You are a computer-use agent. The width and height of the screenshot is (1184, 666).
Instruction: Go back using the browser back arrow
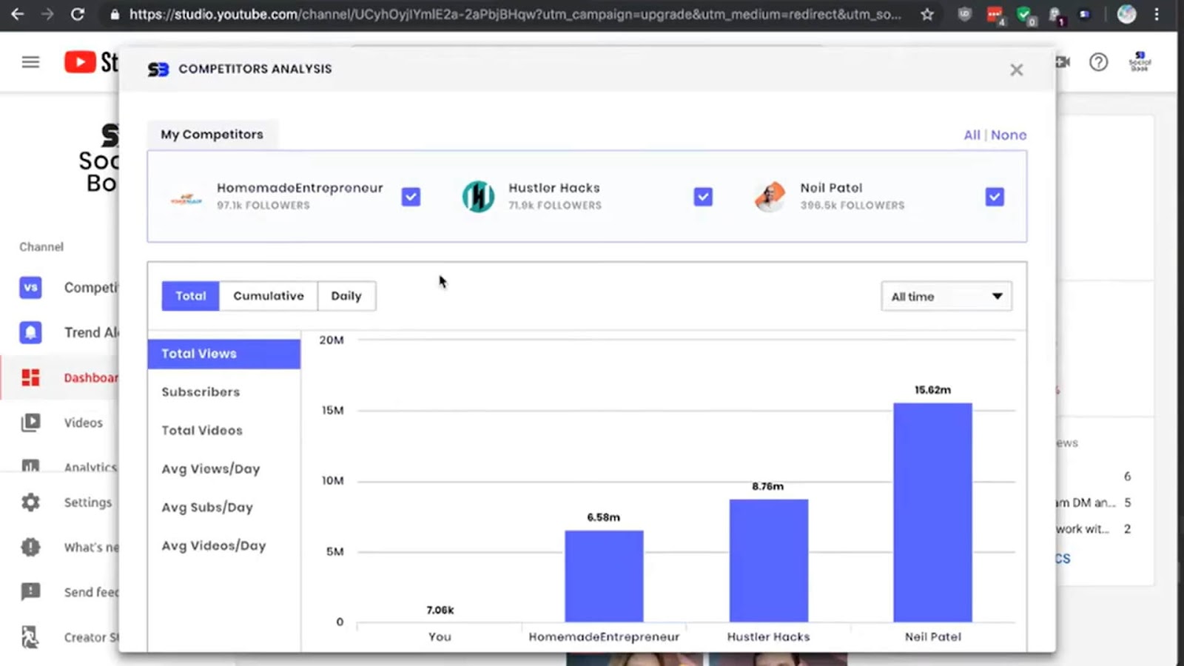pos(17,14)
